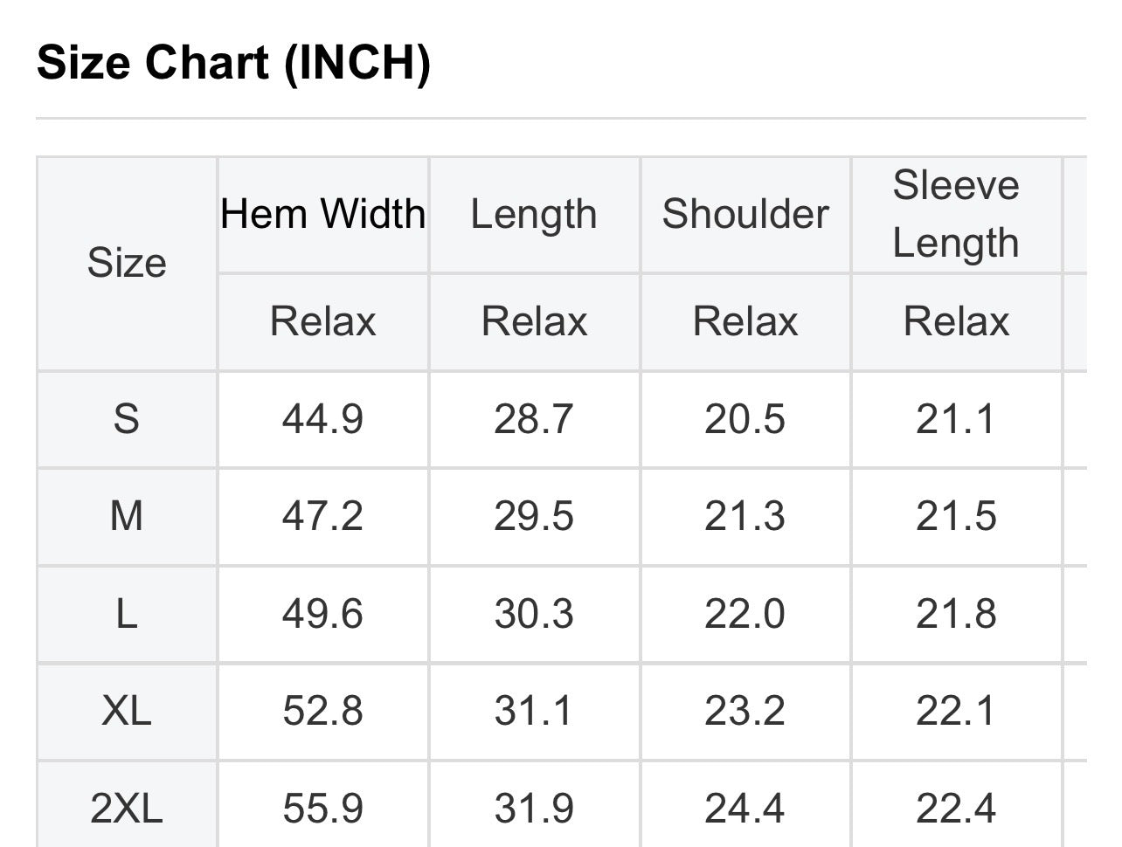
Task: Click hem width value 55.9
Action: point(322,809)
